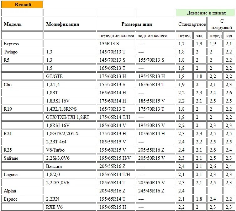Select the R5 model cell
This screenshot has height=211, width=236.
[x=22, y=60]
